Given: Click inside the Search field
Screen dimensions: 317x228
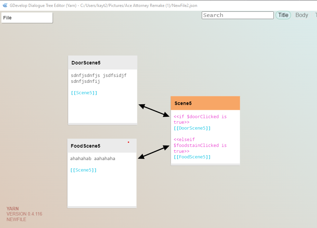Looking at the screenshot, I should [237, 15].
